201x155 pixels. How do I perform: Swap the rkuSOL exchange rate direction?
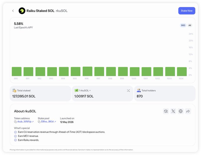point(128,91)
